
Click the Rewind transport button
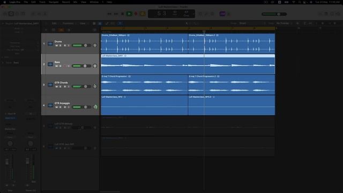click(x=109, y=14)
